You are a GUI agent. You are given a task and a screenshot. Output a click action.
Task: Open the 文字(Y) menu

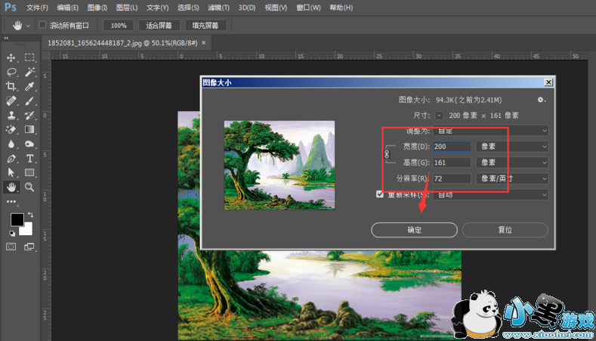click(x=157, y=8)
